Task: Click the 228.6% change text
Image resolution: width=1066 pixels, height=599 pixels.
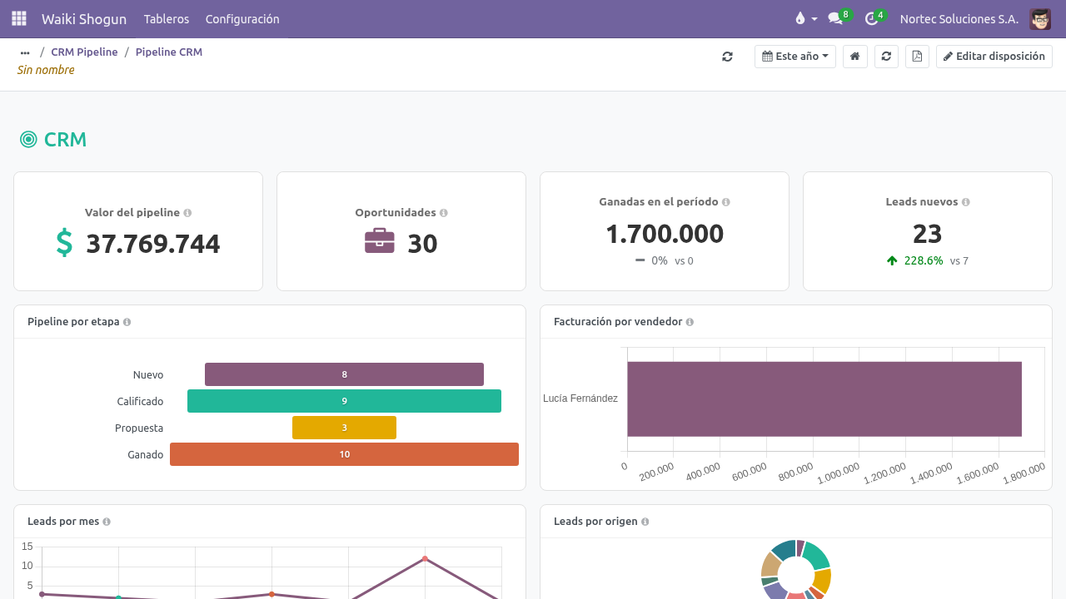Action: click(x=924, y=260)
